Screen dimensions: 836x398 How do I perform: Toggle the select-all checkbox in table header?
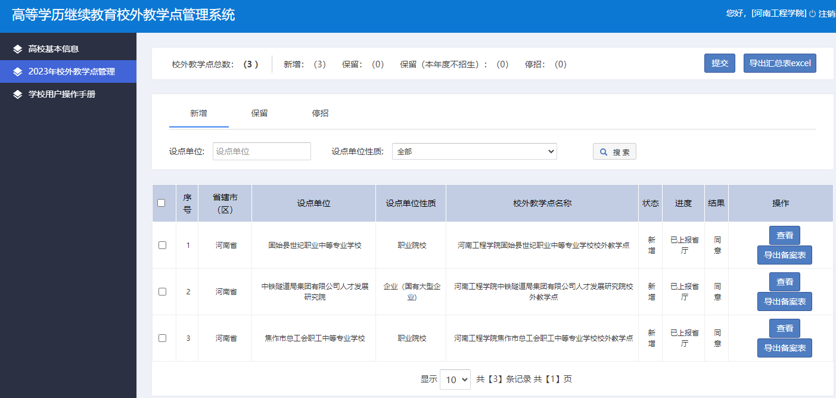coord(161,203)
